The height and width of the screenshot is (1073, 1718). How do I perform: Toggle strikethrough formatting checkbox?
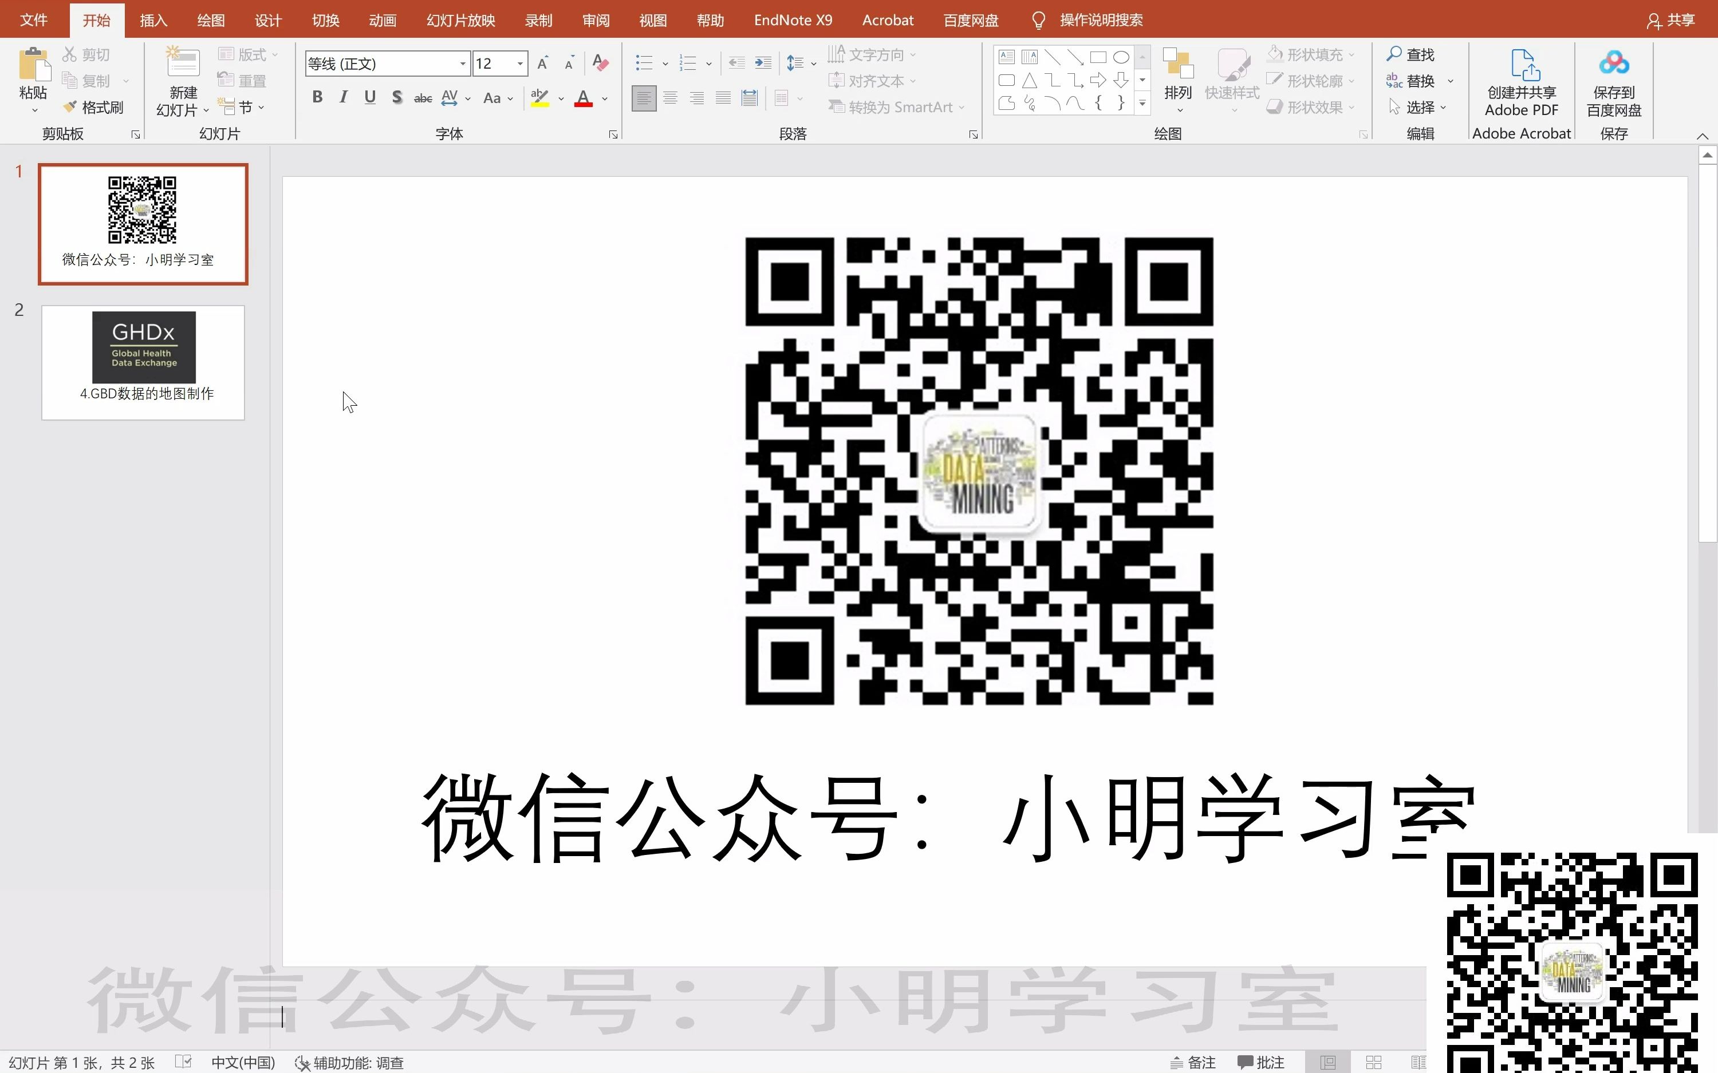pyautogui.click(x=423, y=99)
